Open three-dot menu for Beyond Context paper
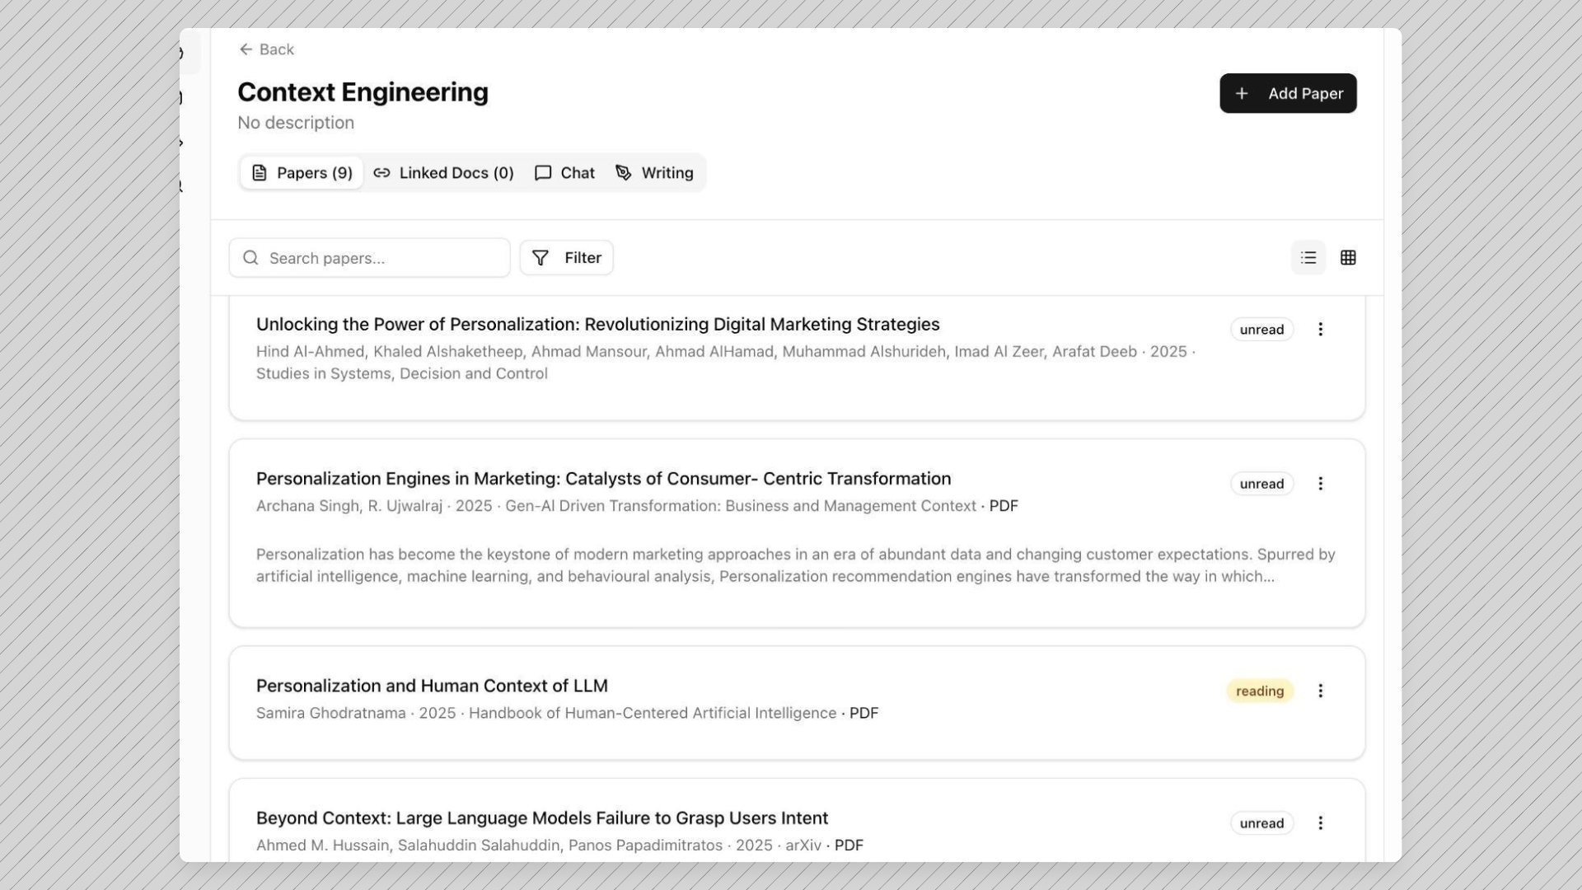The height and width of the screenshot is (890, 1582). tap(1321, 823)
